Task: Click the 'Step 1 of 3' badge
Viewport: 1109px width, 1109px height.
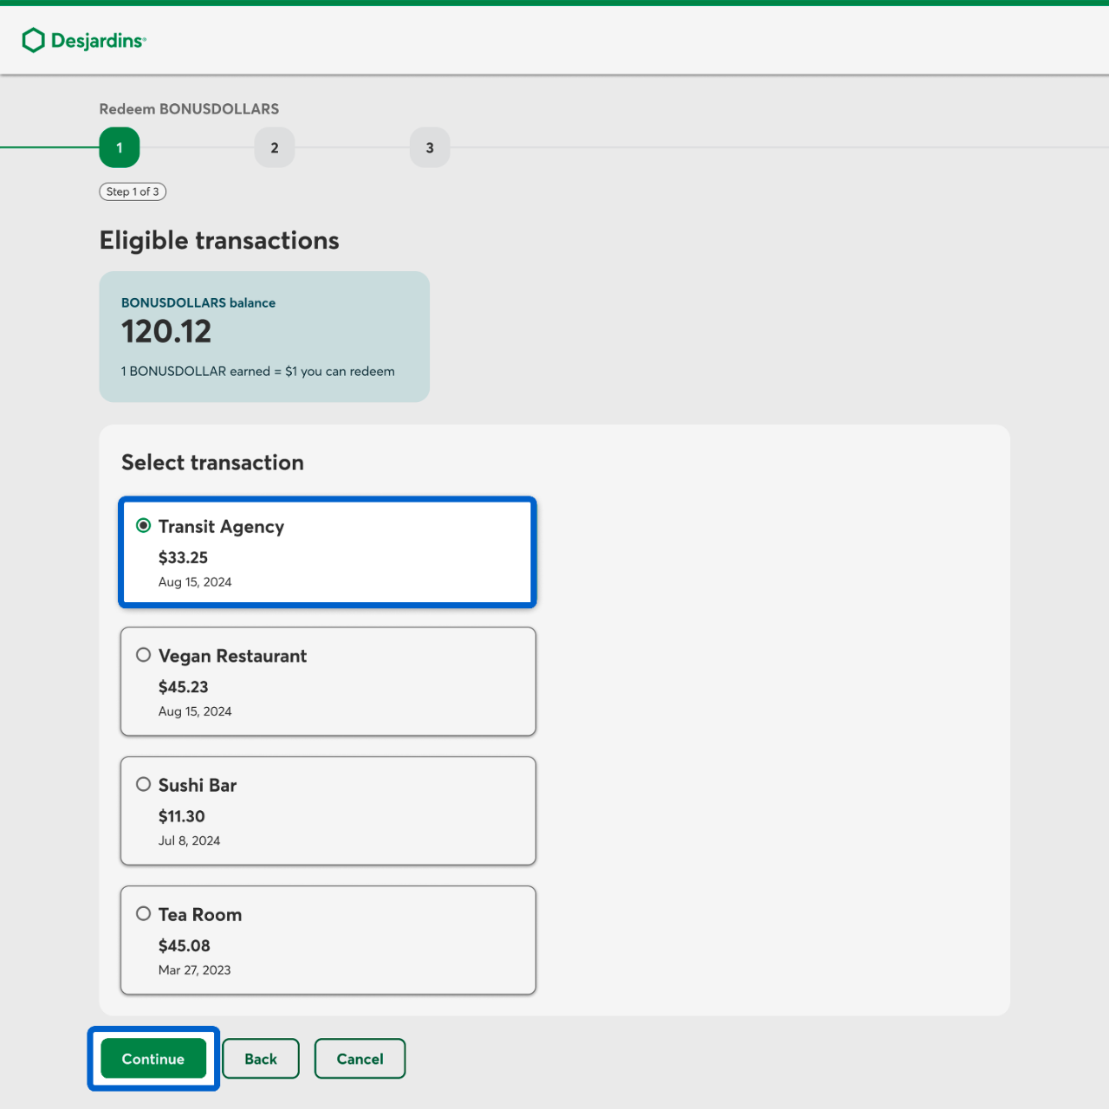Action: [133, 191]
